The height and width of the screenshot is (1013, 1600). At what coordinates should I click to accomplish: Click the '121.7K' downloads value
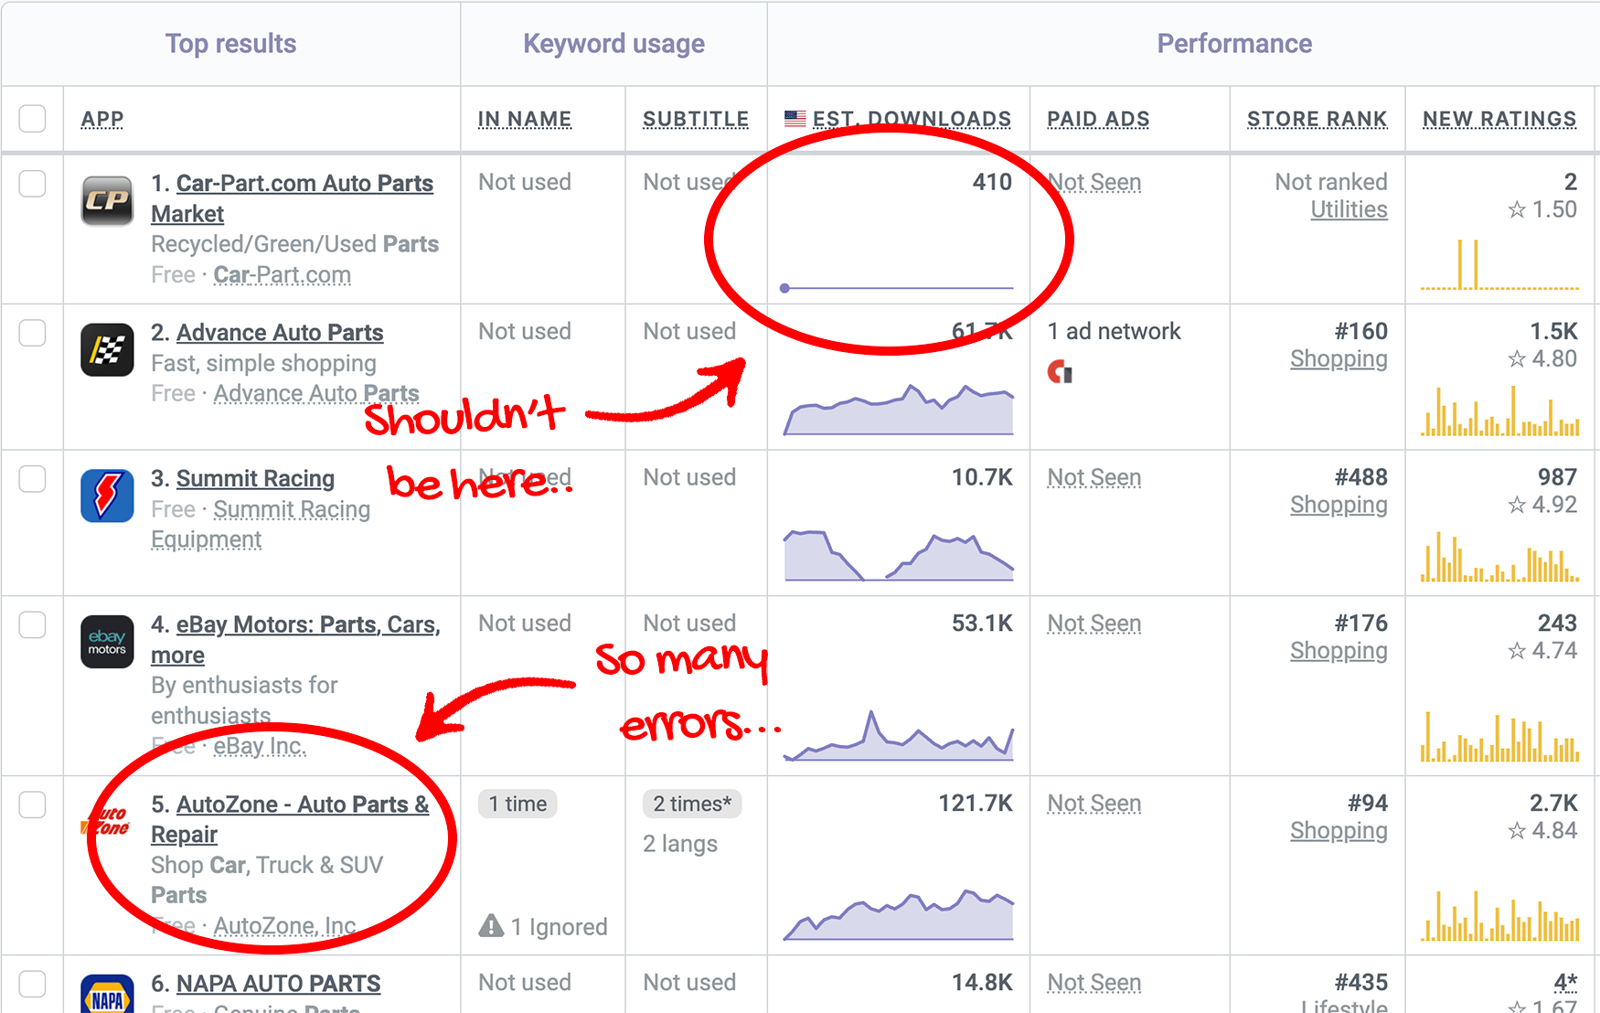(x=976, y=804)
